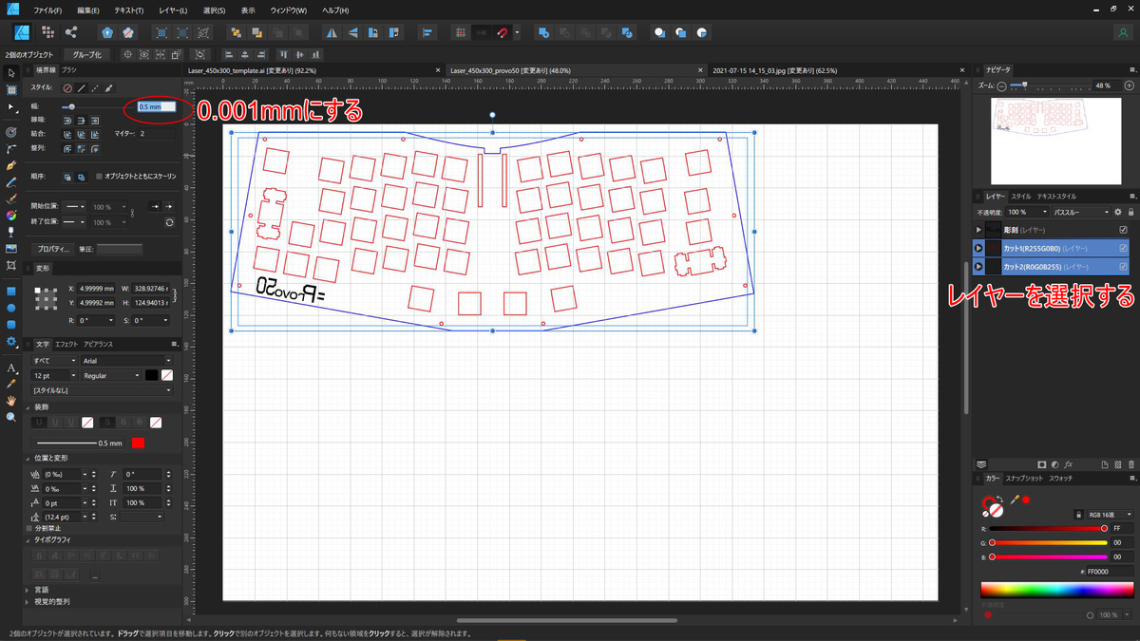Open the レイヤー(L) menu
The width and height of the screenshot is (1140, 641).
172,10
